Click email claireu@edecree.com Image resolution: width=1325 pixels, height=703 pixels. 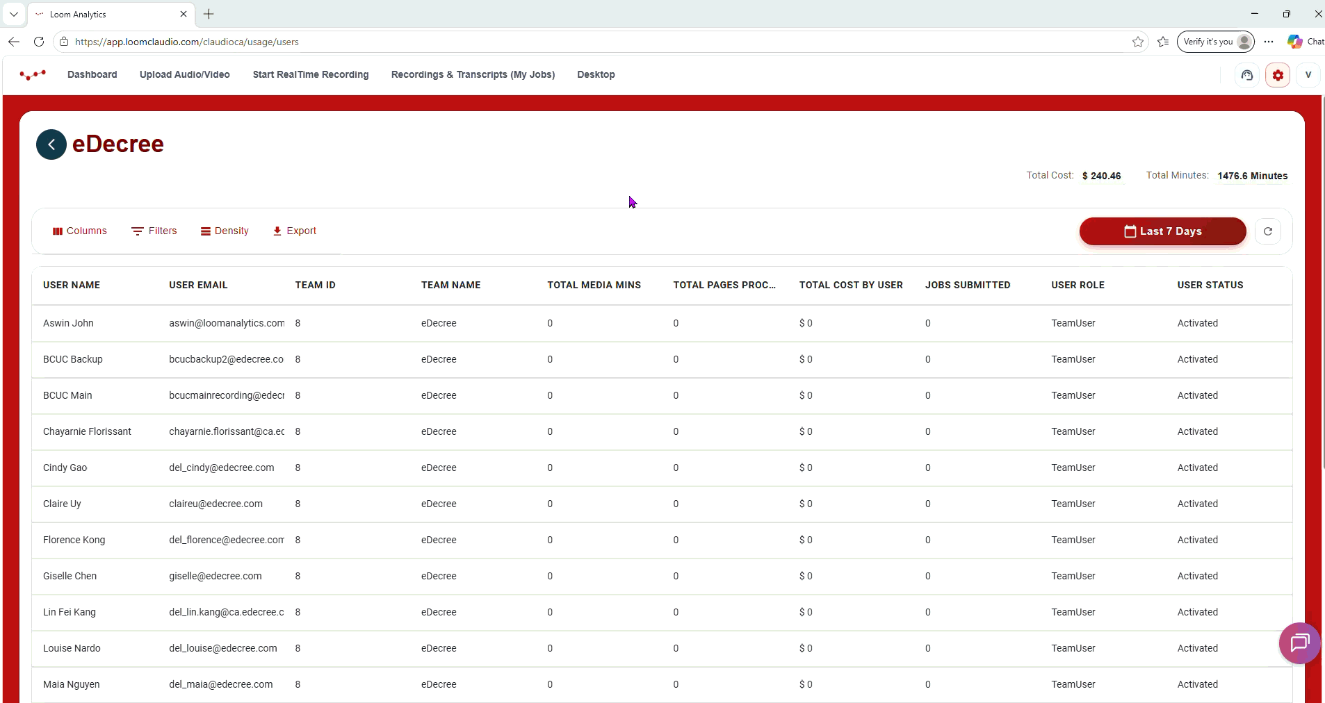click(x=216, y=504)
